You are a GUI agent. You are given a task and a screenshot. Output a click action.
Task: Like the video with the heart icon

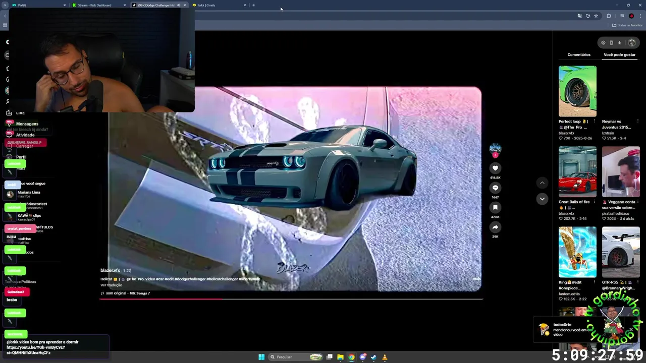pyautogui.click(x=495, y=168)
